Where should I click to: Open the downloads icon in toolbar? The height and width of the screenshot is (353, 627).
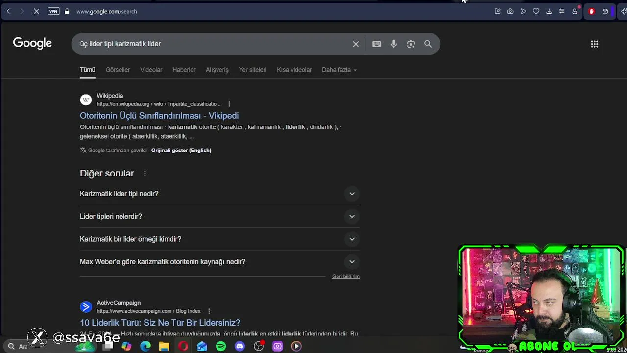(549, 11)
